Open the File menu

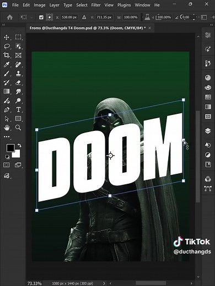pyautogui.click(x=15, y=5)
